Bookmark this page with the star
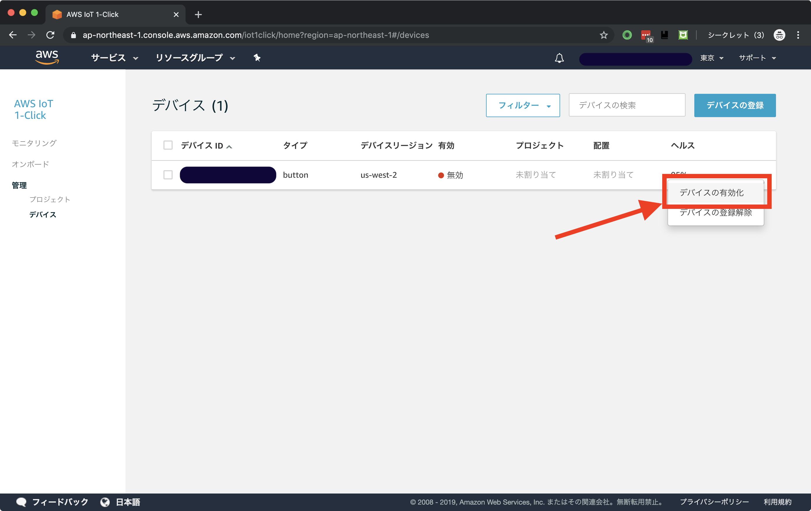The image size is (811, 511). (604, 35)
